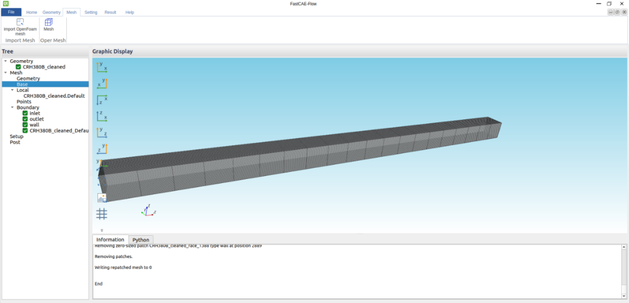This screenshot has height=303, width=629.
Task: Set the view with z up and x right
Action: (102, 116)
